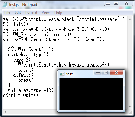The height and width of the screenshot is (117, 135).
Task: Click 'WScript.Echo(ev.key_keysym_scancode);' line
Action: (x=65, y=65)
